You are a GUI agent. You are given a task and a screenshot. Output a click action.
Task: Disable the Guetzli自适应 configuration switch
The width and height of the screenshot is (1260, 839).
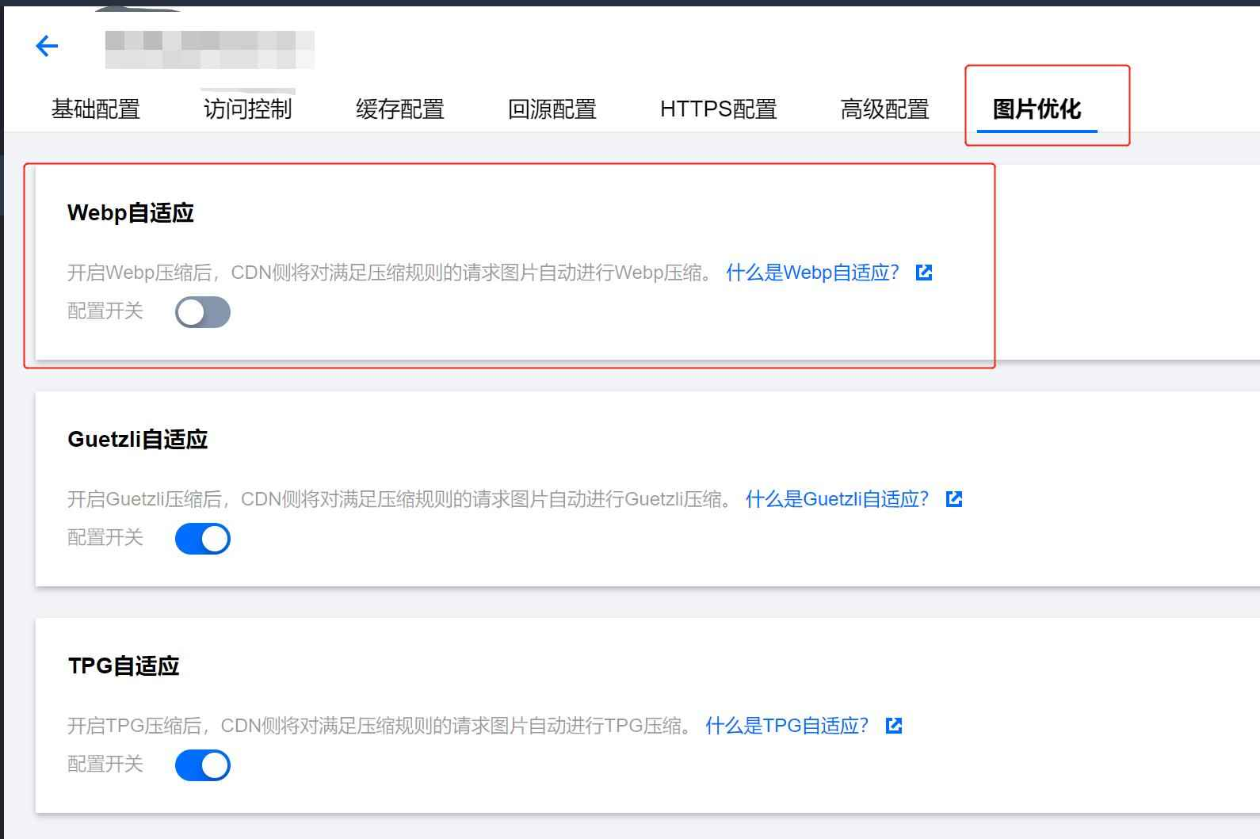(203, 539)
